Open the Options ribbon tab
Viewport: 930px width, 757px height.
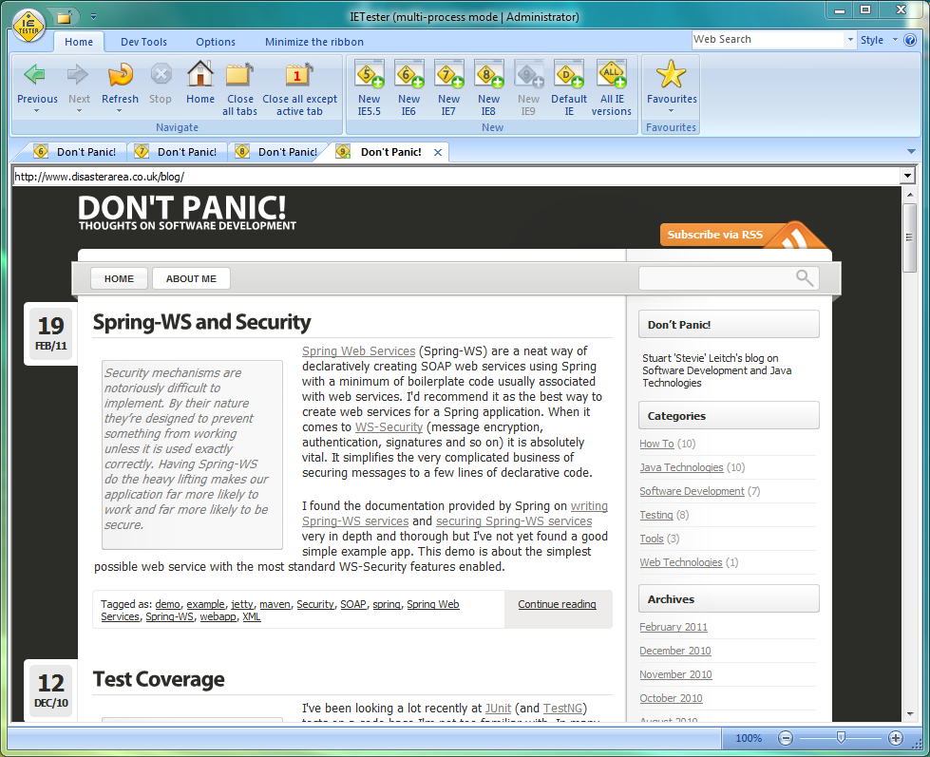tap(216, 42)
